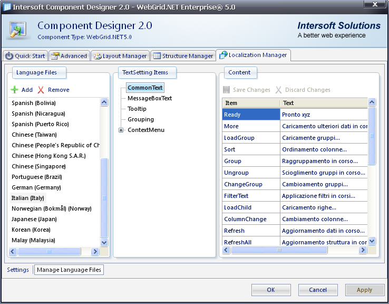The height and width of the screenshot is (304, 389).
Task: Open the Quick Start tab
Action: pyautogui.click(x=26, y=56)
